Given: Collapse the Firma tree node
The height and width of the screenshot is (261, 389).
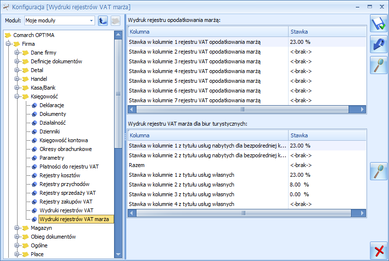Looking at the screenshot, I should tap(8, 44).
